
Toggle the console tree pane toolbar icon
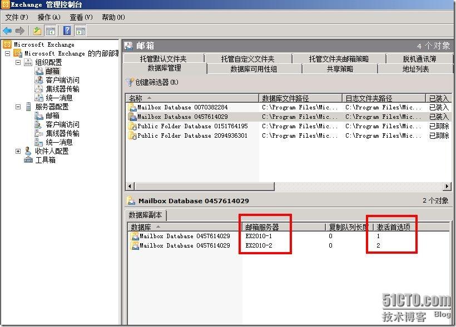click(50, 31)
